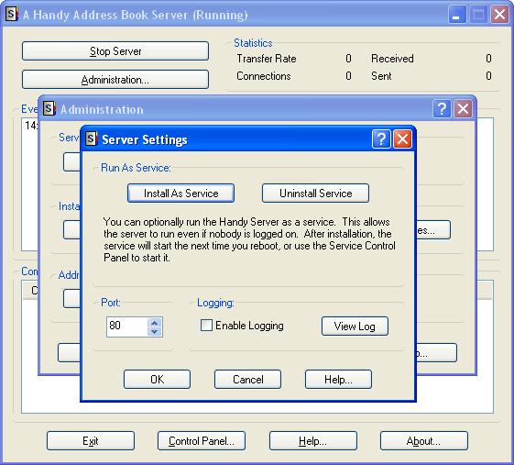Confirm settings with OK
Screen dimensions: 514x465
click(157, 380)
